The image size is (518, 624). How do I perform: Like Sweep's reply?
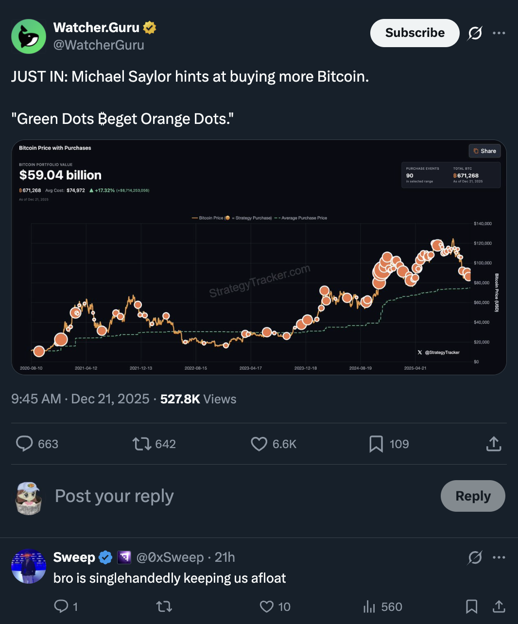266,607
